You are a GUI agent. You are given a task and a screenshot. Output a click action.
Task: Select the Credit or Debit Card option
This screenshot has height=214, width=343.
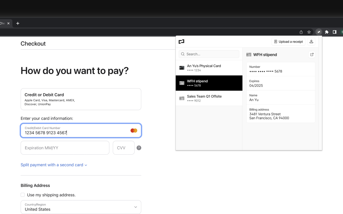click(81, 99)
